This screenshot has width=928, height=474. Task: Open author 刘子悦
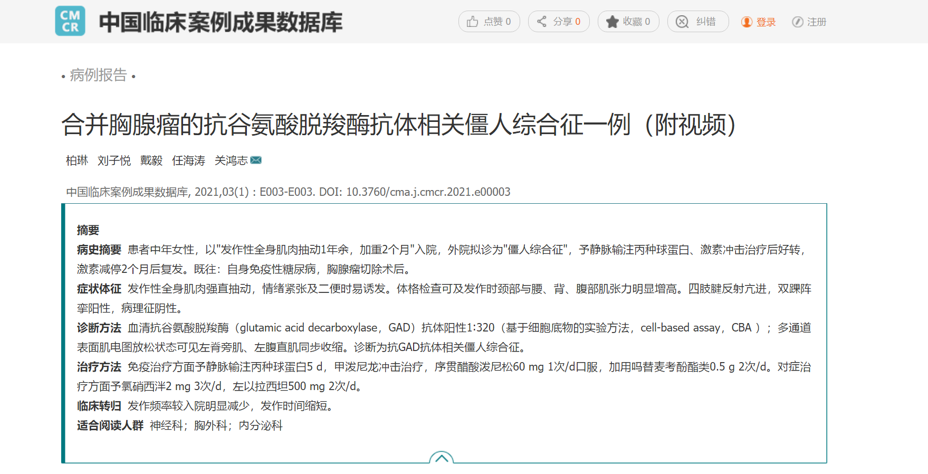pyautogui.click(x=114, y=160)
